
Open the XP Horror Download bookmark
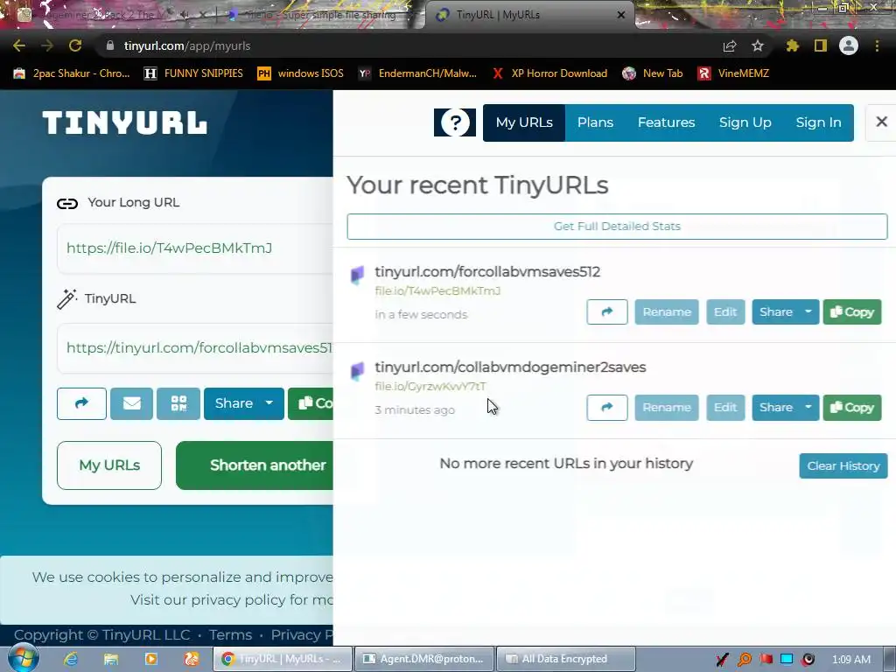[549, 73]
